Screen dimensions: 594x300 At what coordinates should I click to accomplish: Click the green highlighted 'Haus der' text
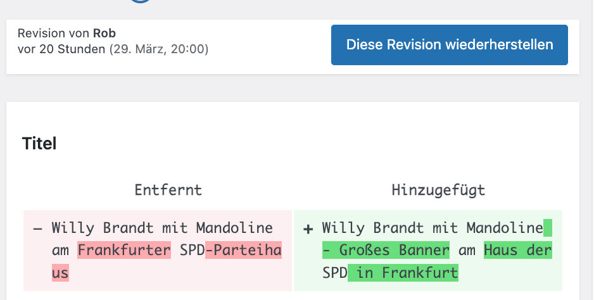click(x=517, y=251)
